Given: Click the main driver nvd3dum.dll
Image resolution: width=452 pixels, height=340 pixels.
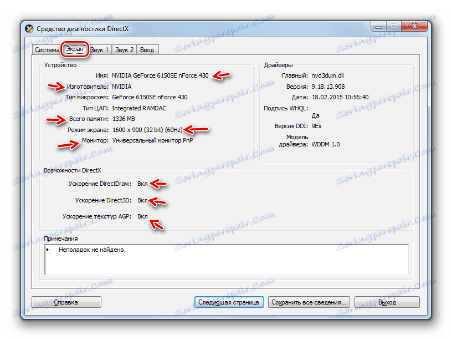Looking at the screenshot, I should [327, 75].
